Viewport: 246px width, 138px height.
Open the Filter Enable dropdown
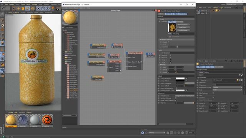pyautogui.click(x=184, y=95)
